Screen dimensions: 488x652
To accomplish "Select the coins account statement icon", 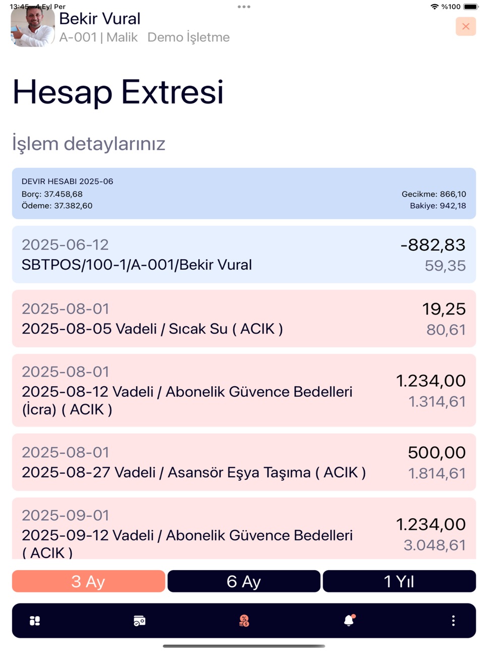I will (244, 621).
